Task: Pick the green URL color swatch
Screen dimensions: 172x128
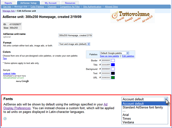Action: (113, 78)
